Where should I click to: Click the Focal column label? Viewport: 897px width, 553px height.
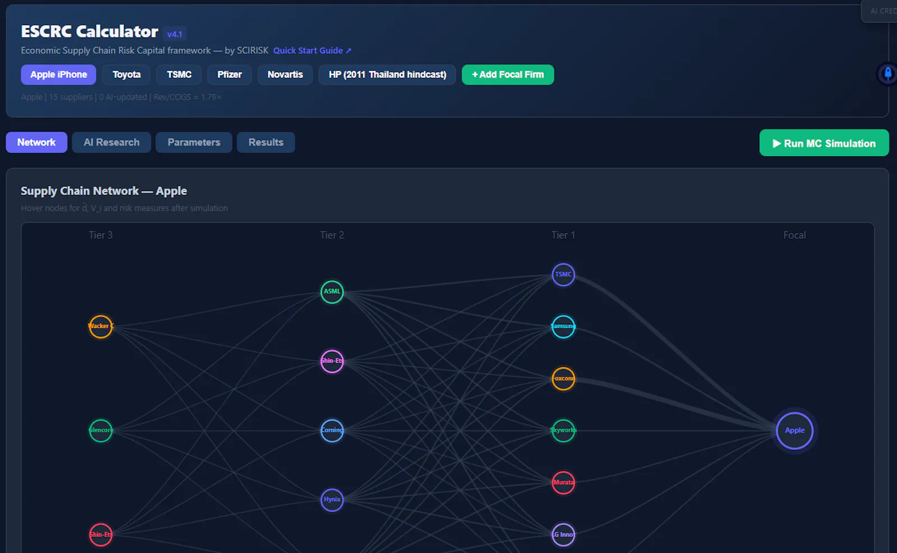coord(794,235)
